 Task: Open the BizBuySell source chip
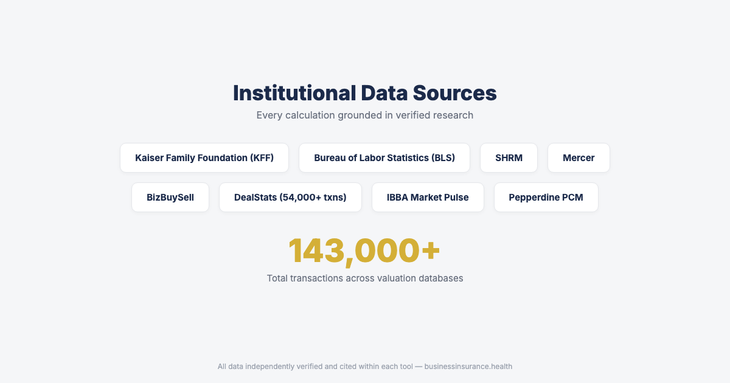pyautogui.click(x=170, y=198)
